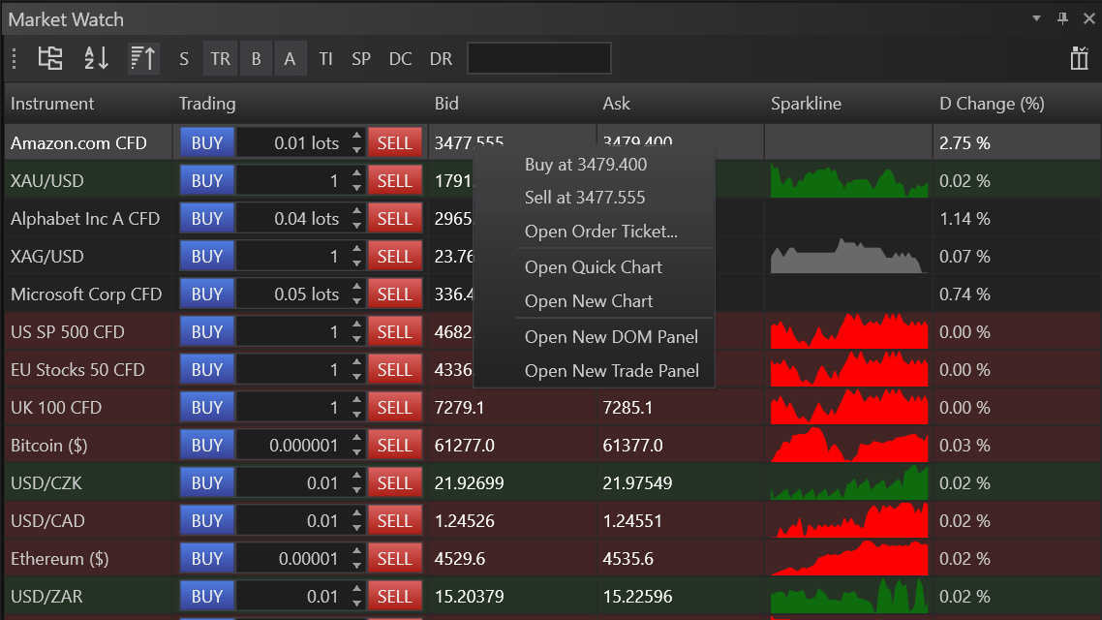Toggle the SP sparkline column button
1102x620 pixels.
tap(361, 58)
